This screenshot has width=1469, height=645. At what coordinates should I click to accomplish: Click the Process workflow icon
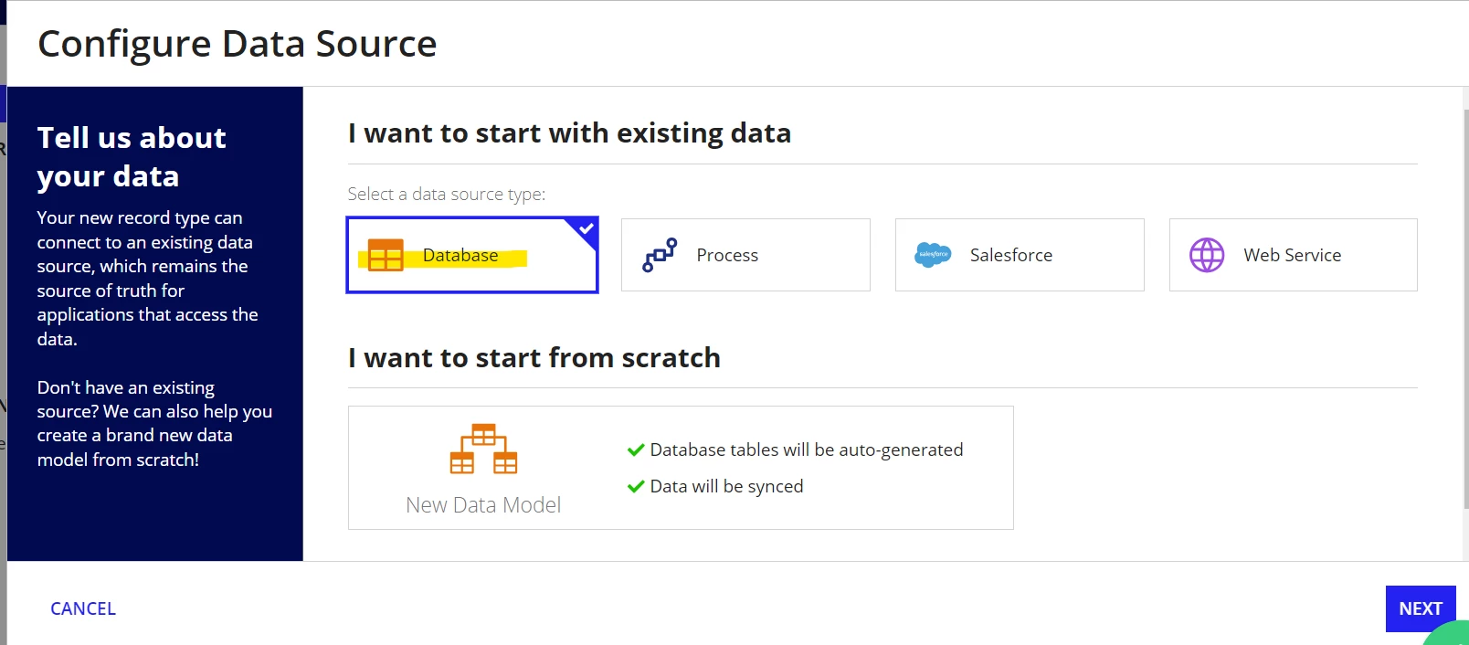click(x=660, y=255)
